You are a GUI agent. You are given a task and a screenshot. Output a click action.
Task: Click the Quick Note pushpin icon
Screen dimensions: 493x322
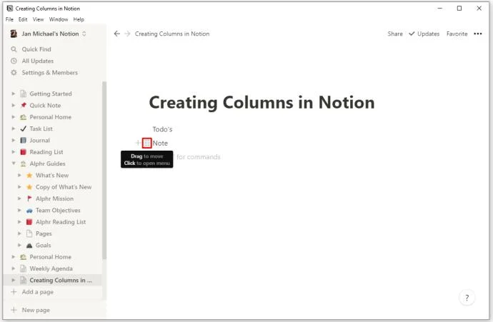[x=24, y=105]
